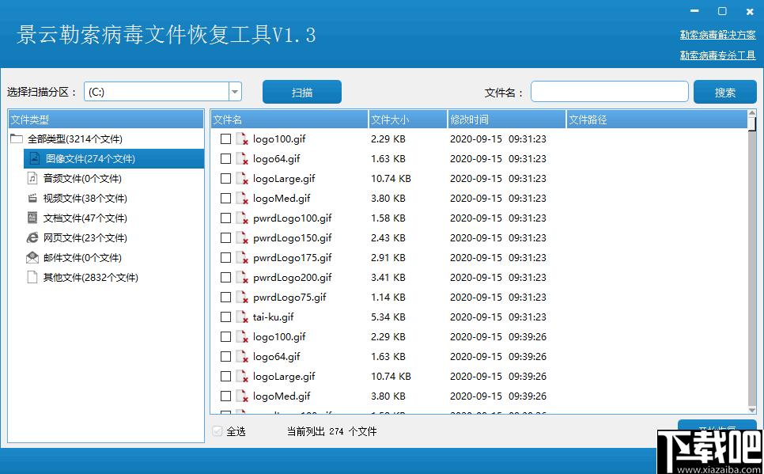Click the 1.14 KB size cell
The image size is (764, 474).
click(388, 297)
